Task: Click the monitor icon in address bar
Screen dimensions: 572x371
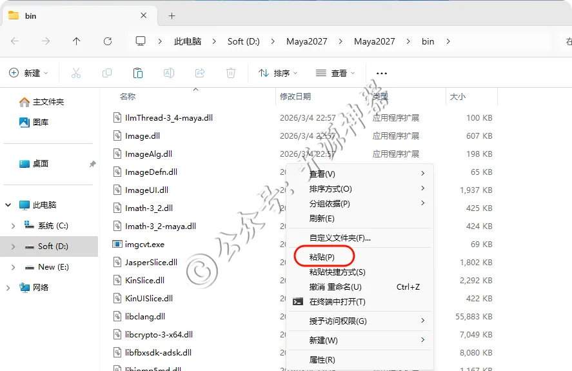Action: tap(141, 41)
